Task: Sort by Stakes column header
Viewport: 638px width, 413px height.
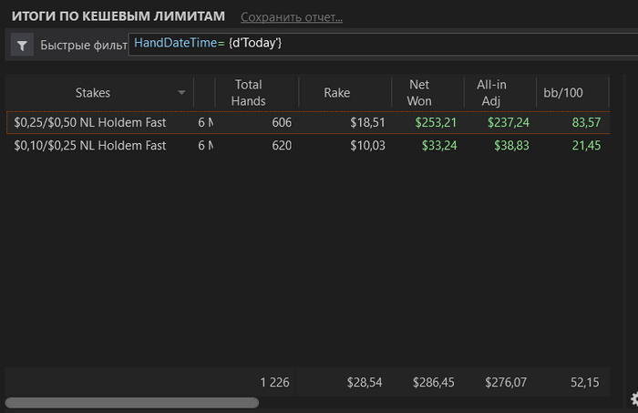Action: point(93,93)
